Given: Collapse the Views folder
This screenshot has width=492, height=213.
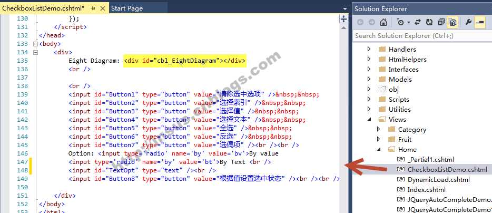Looking at the screenshot, I should (369, 119).
